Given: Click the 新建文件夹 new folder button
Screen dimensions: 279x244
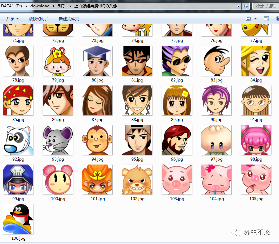Looking at the screenshot, I should tap(69, 19).
